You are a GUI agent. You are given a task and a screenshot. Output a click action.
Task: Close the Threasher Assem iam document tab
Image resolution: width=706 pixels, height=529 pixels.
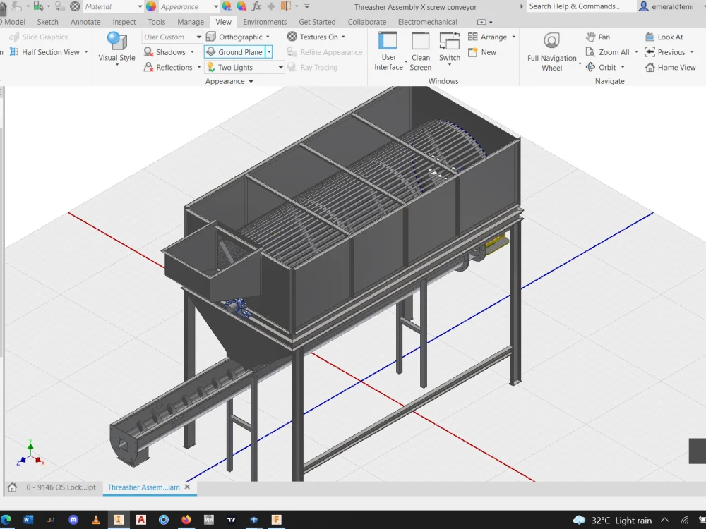click(x=187, y=487)
